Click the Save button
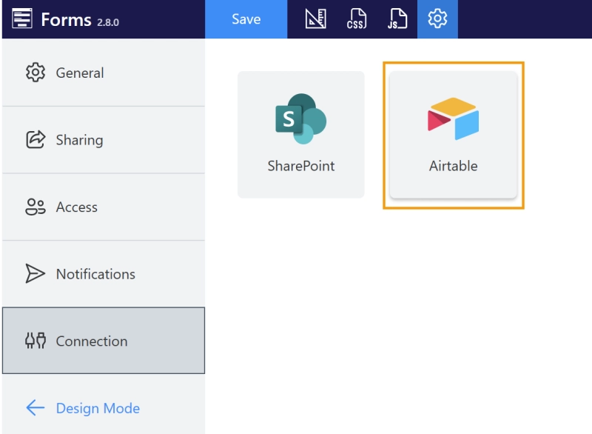592x434 pixels. (x=246, y=19)
